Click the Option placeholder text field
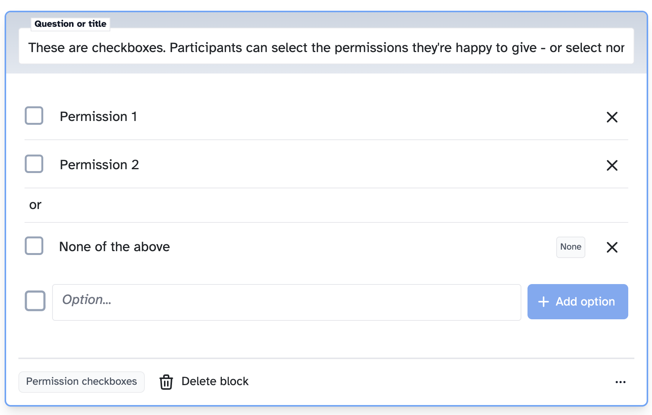The image size is (652, 415). pos(287,302)
